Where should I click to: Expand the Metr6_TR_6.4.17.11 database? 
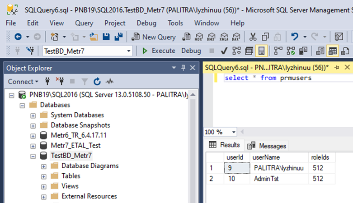click(33, 136)
